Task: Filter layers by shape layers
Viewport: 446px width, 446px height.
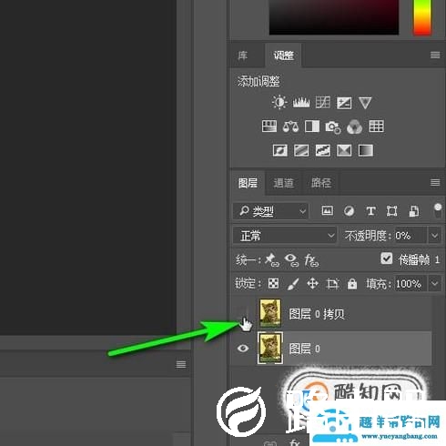Action: 391,211
